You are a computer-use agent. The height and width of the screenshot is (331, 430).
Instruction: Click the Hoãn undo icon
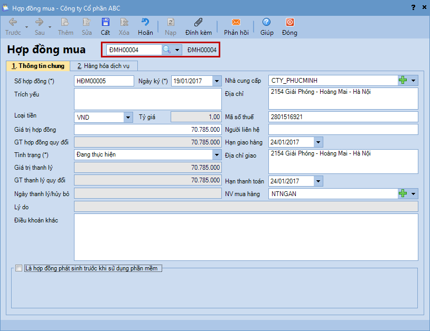coord(145,23)
